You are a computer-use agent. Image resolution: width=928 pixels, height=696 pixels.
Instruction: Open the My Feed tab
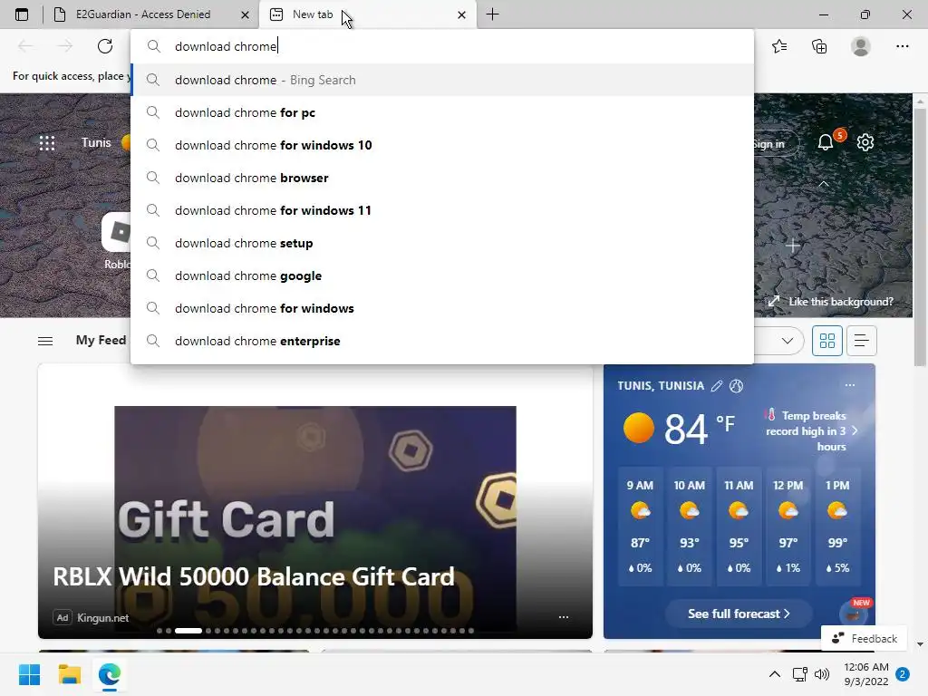pyautogui.click(x=101, y=341)
